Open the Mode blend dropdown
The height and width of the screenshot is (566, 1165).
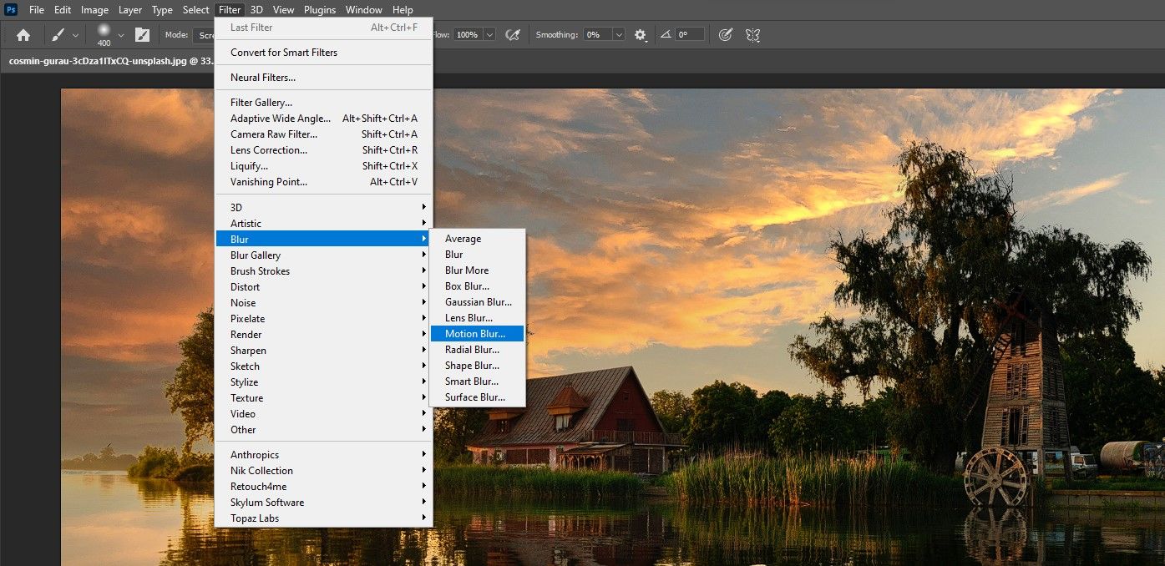[204, 35]
